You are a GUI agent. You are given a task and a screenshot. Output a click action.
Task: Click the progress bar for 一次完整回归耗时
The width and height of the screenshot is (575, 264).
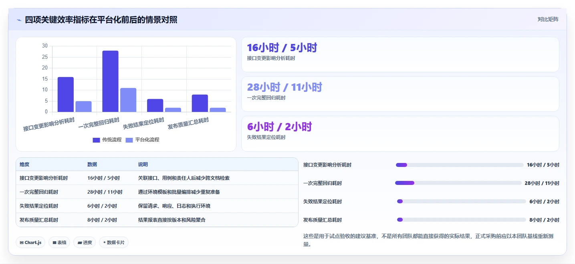coord(458,183)
